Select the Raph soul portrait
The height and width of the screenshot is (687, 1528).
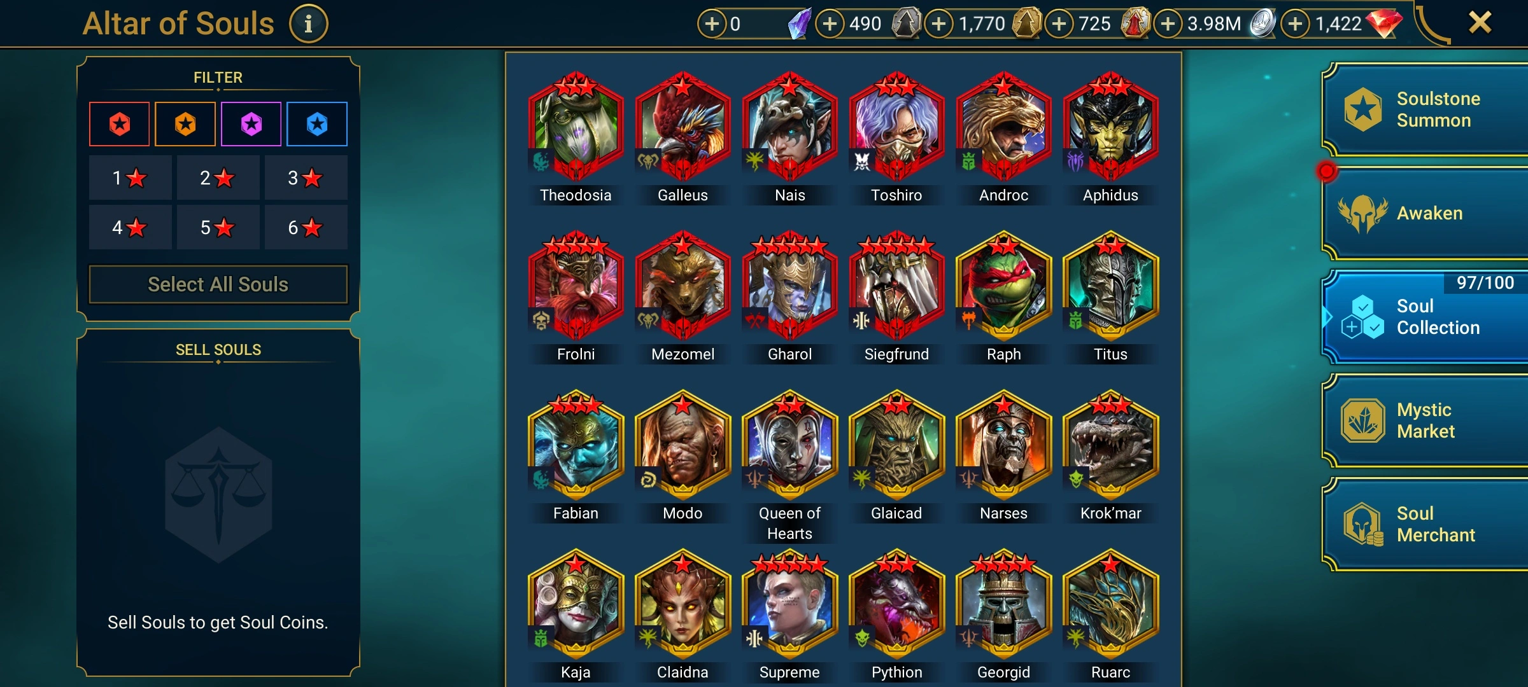click(1003, 285)
